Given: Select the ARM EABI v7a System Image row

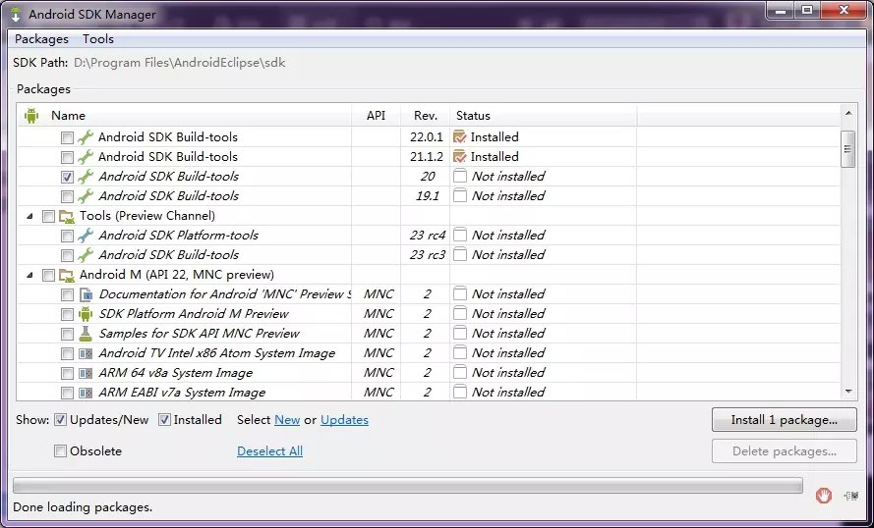Looking at the screenshot, I should pyautogui.click(x=429, y=393).
